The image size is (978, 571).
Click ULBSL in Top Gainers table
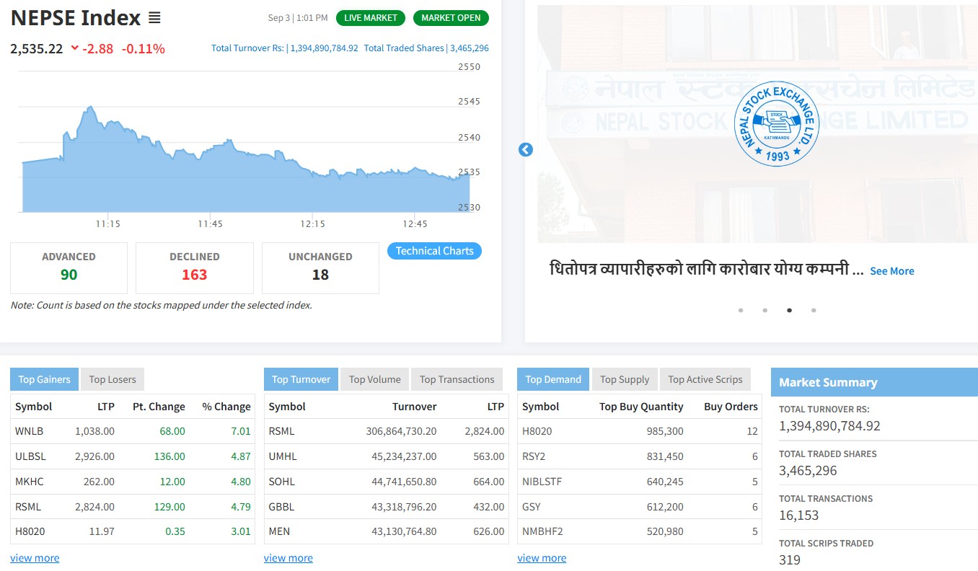click(x=30, y=456)
